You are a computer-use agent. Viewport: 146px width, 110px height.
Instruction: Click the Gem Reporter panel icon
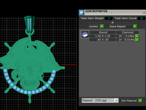click(81, 13)
